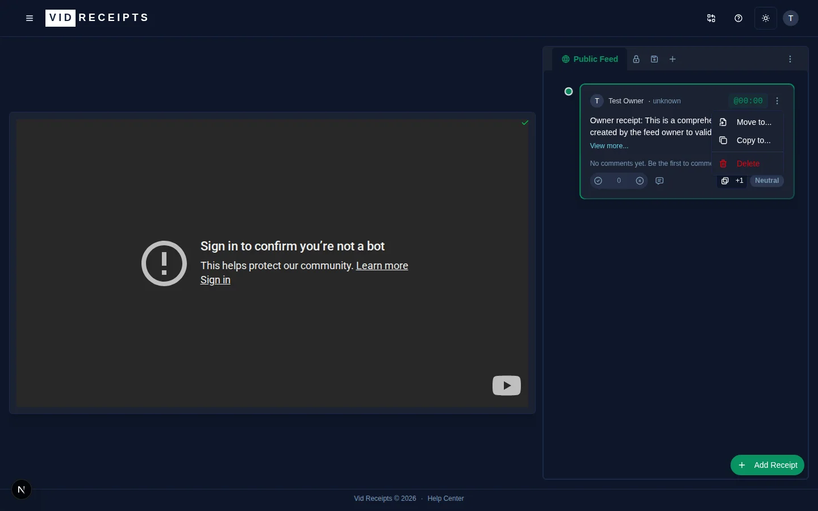Click the copy-receipt icon showing +1
This screenshot has height=511, width=818.
click(732, 181)
